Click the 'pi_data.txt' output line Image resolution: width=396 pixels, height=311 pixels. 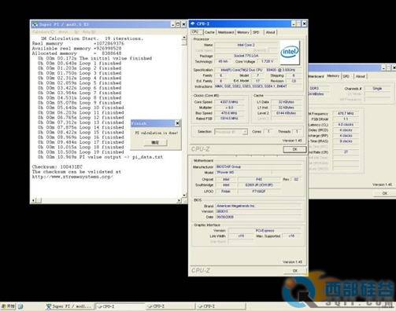100,157
